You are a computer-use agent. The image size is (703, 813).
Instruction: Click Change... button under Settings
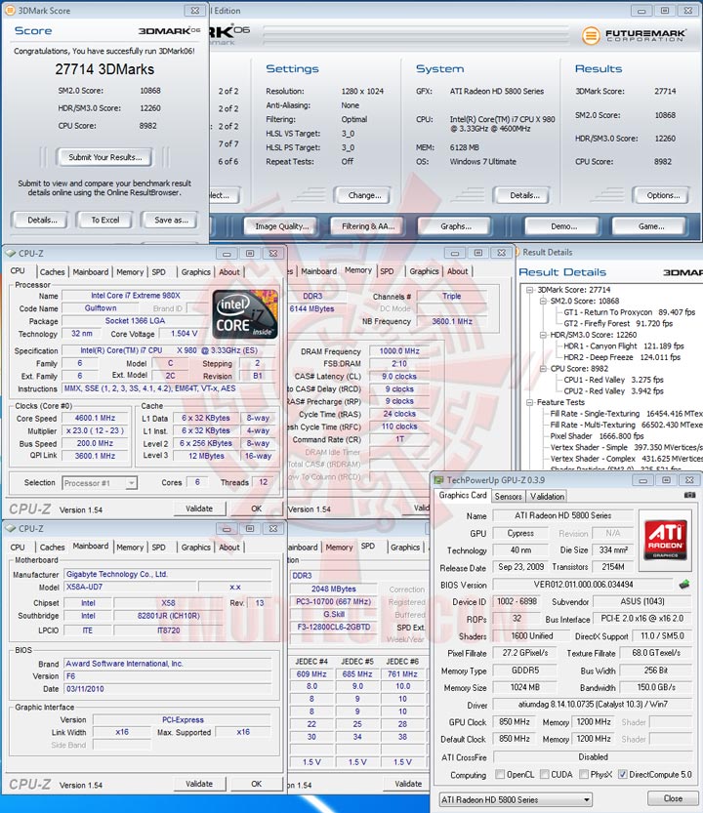[364, 195]
